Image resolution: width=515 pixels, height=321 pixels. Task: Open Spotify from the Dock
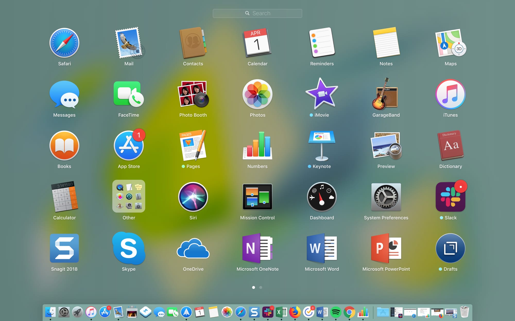[x=336, y=312]
